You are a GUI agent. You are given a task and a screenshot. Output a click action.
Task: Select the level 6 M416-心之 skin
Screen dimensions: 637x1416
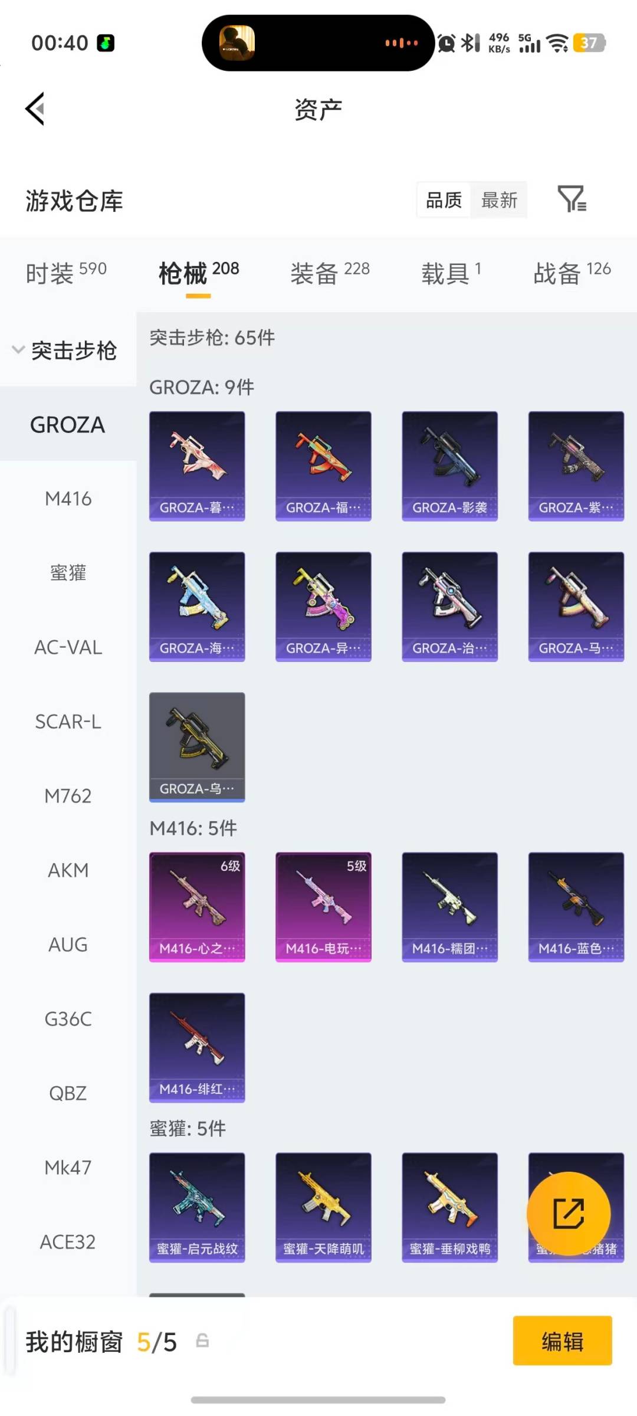point(197,907)
